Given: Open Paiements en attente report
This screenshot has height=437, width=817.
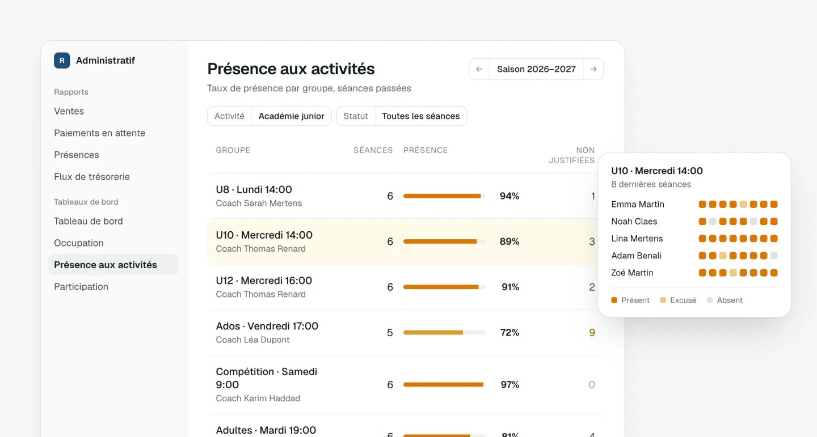Looking at the screenshot, I should [x=99, y=133].
